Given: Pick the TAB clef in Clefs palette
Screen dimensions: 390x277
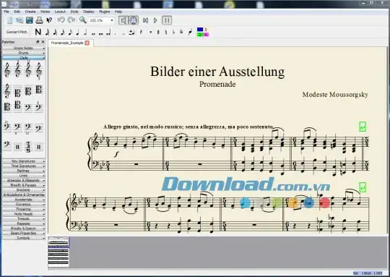Looking at the screenshot, I should 28,147.
